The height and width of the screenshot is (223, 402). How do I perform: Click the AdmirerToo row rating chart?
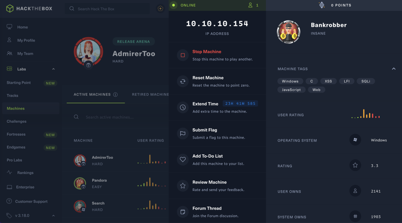click(151, 159)
